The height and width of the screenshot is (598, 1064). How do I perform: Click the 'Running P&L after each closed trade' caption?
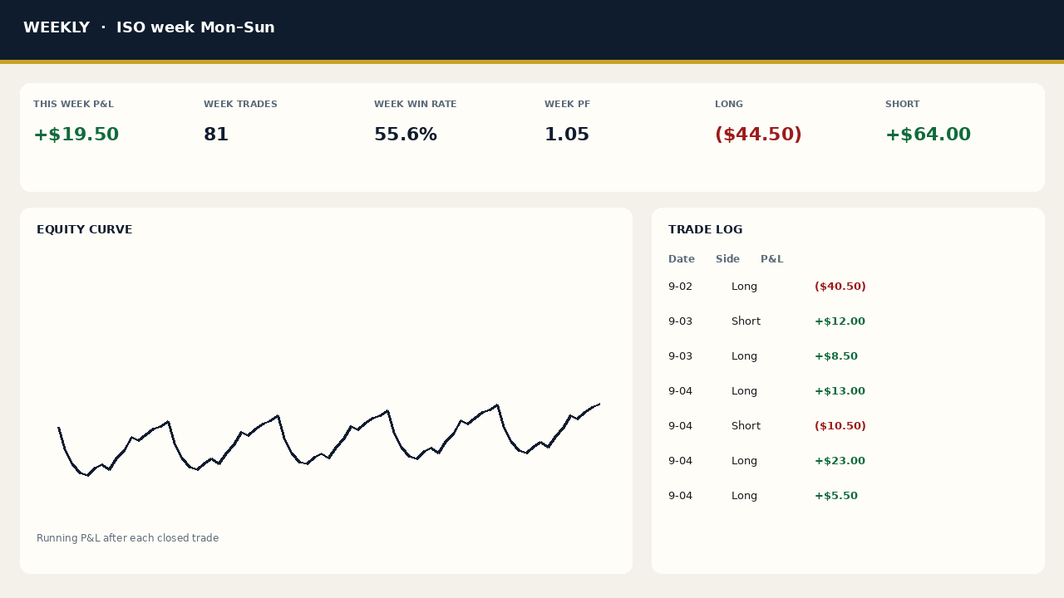tap(128, 538)
